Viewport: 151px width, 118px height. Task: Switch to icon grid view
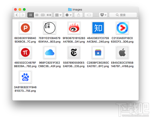click(x=31, y=15)
